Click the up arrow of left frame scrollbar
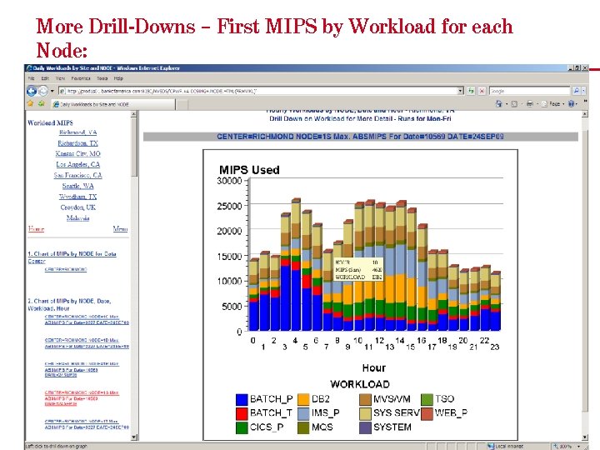The image size is (600, 450). tap(133, 113)
